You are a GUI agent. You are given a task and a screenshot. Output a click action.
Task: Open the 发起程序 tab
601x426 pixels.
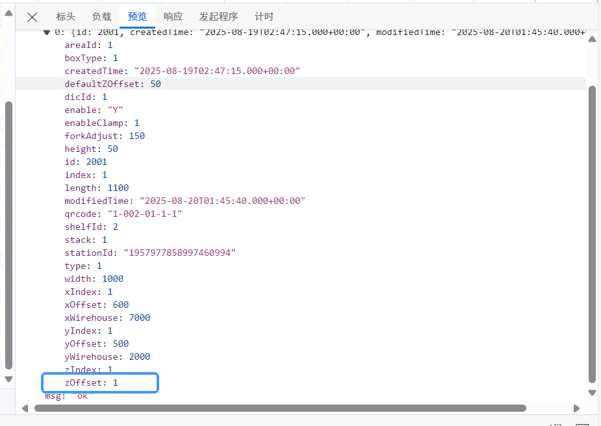(x=218, y=17)
